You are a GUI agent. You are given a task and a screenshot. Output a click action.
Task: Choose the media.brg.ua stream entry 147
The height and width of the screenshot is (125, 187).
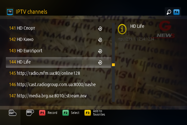coord(58,96)
